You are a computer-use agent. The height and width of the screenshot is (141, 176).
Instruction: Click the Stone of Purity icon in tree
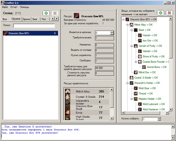(x=140, y=57)
